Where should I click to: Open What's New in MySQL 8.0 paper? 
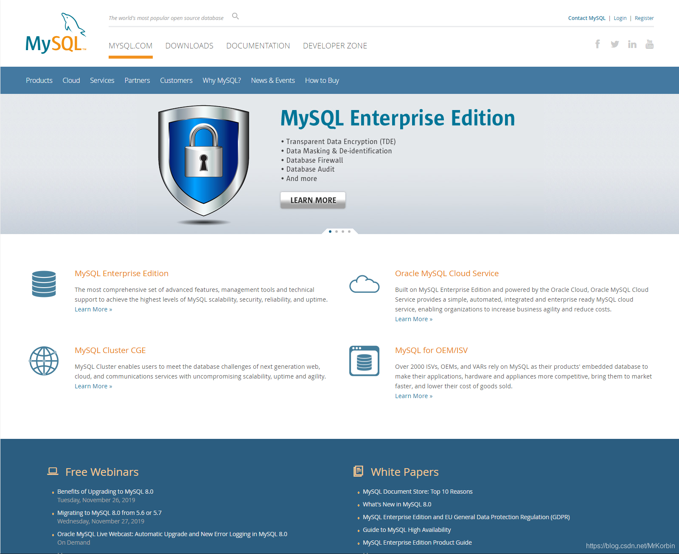pyautogui.click(x=397, y=504)
